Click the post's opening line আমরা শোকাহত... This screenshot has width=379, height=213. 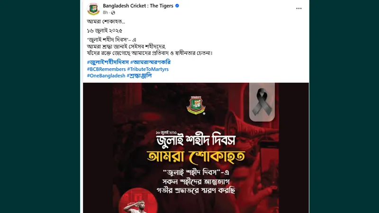coord(106,21)
